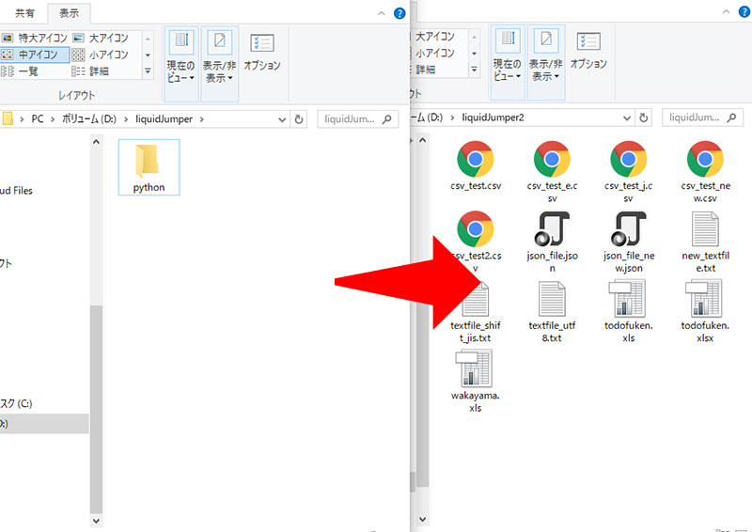Click help icon in left window ribbon

tap(399, 13)
